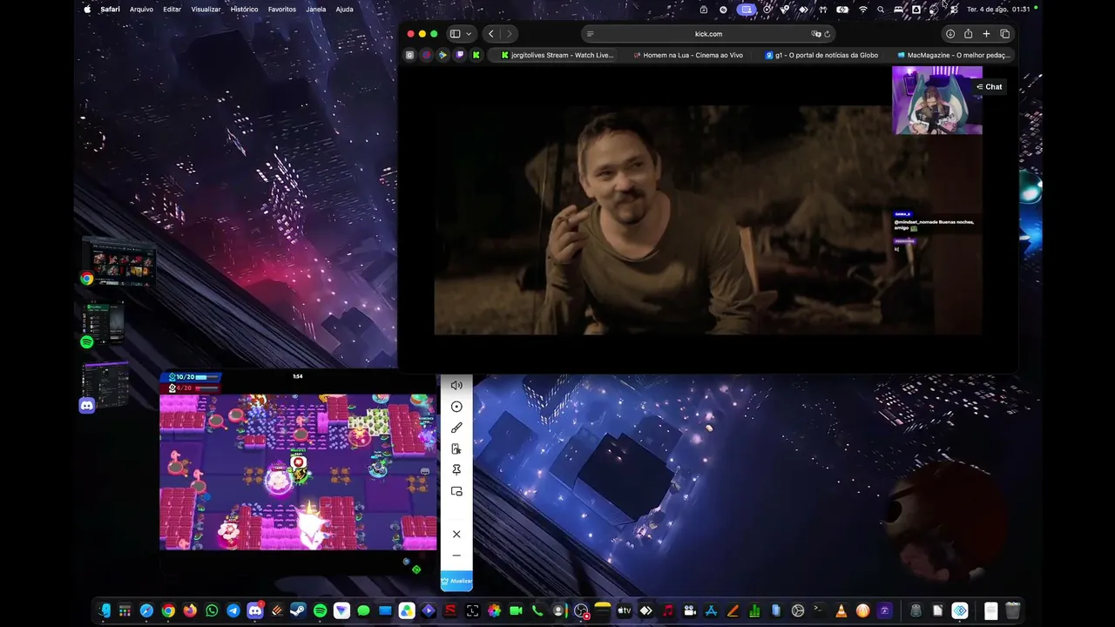This screenshot has width=1115, height=627.
Task: Open the Safari share menu
Action: click(x=968, y=34)
